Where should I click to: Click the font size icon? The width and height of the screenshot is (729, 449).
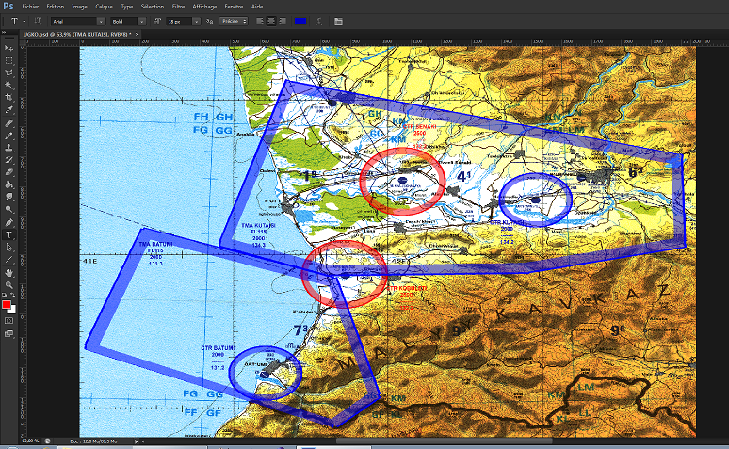click(157, 22)
